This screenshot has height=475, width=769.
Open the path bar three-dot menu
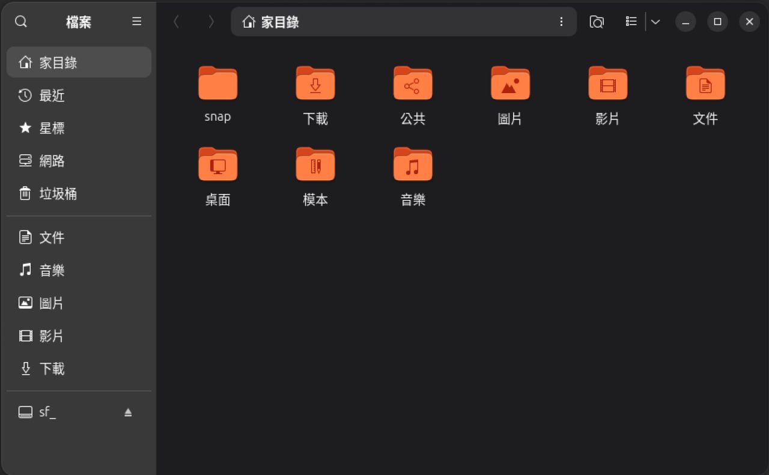point(561,22)
